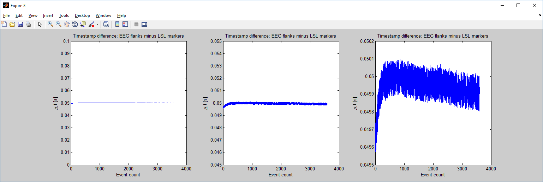The width and height of the screenshot is (543, 182).
Task: Print the figure using the printer icon
Action: click(29, 25)
